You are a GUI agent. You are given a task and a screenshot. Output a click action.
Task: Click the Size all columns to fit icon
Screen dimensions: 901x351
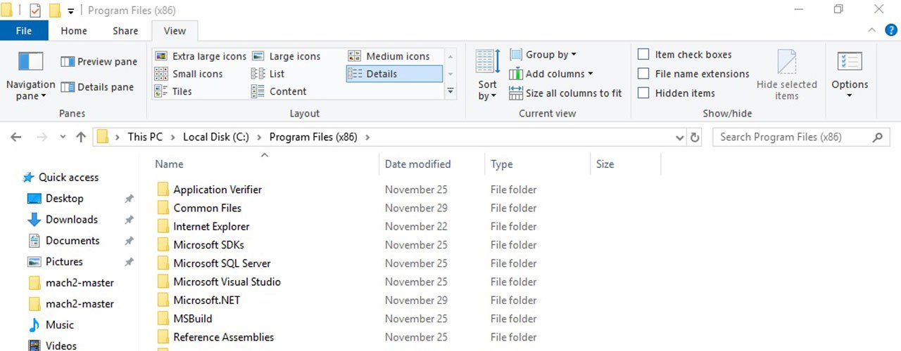coord(516,93)
